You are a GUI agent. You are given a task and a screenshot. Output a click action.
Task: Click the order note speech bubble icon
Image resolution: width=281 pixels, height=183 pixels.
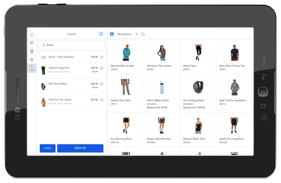click(x=32, y=43)
